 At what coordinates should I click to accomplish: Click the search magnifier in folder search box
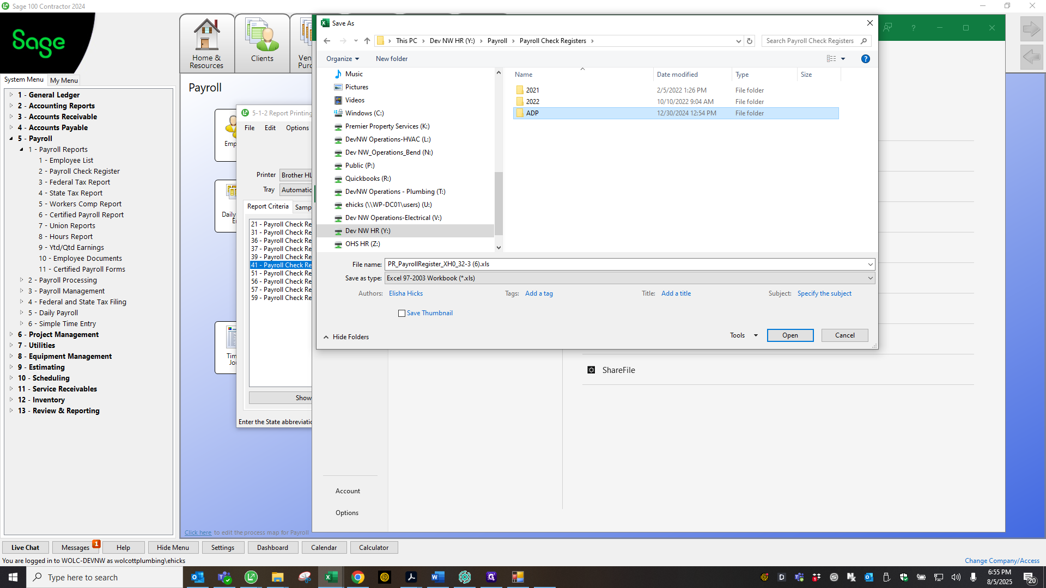tap(864, 41)
